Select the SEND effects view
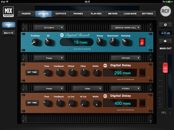 click(8, 25)
